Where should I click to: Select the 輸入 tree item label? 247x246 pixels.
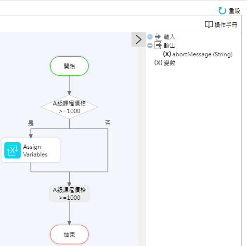[169, 37]
